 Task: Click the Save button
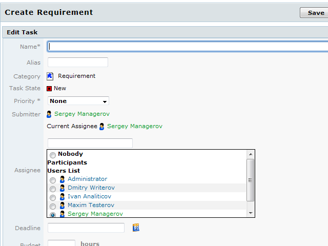coord(314,13)
